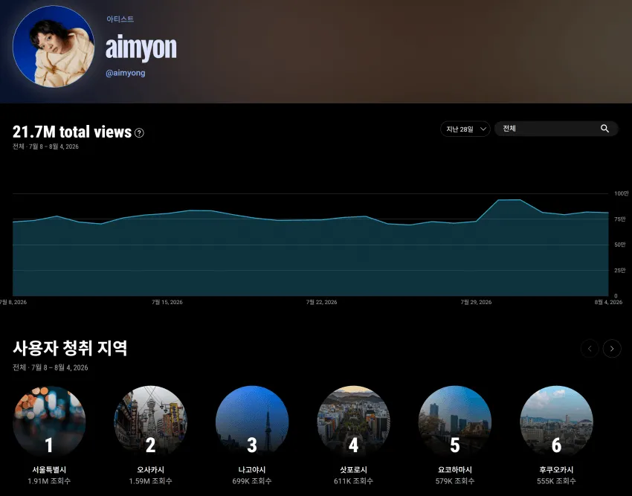Focus the 전체 search field
The image size is (632, 496).
pyautogui.click(x=556, y=129)
